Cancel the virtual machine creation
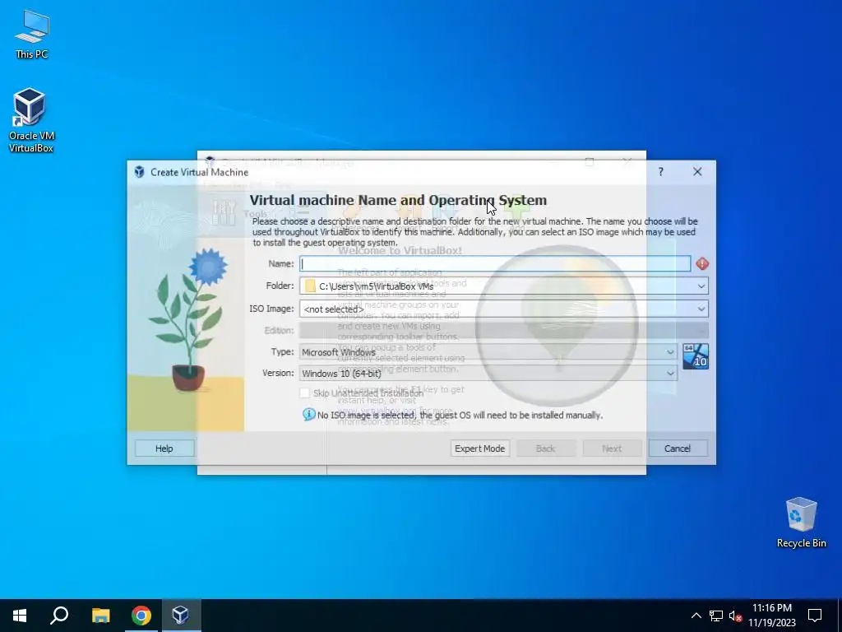The height and width of the screenshot is (632, 842). [x=678, y=448]
